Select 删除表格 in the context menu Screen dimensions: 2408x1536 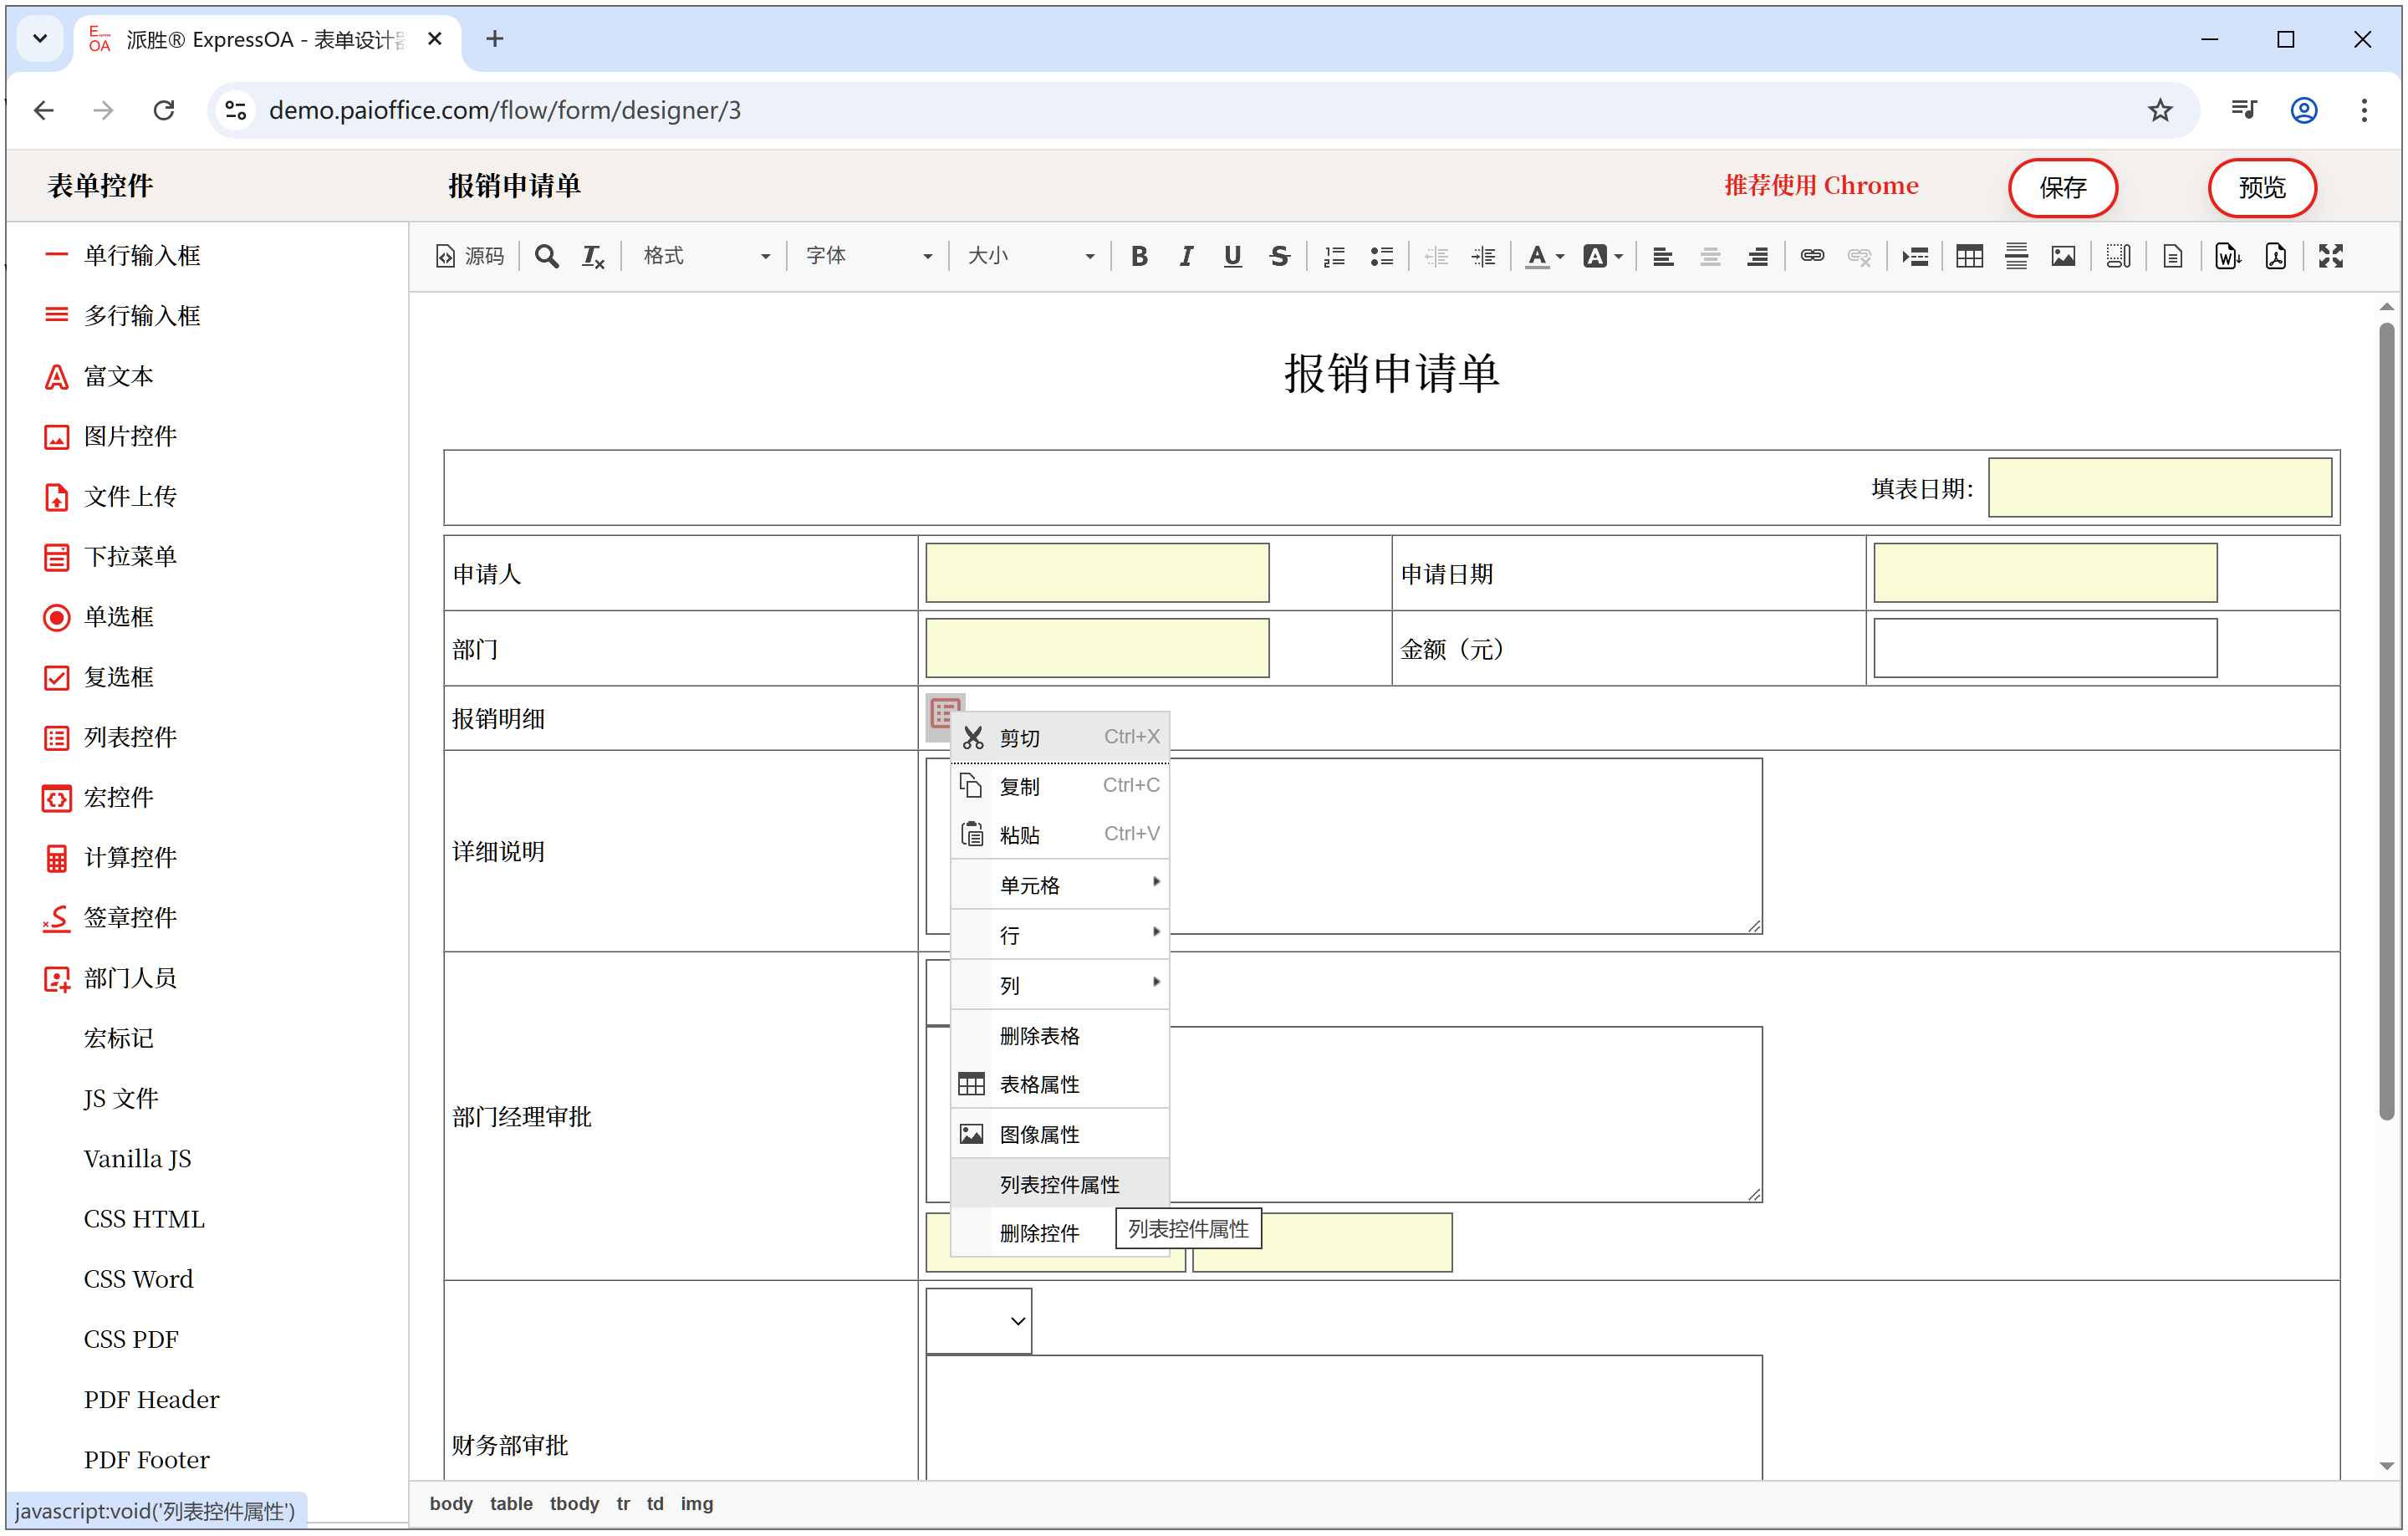click(x=1040, y=1035)
